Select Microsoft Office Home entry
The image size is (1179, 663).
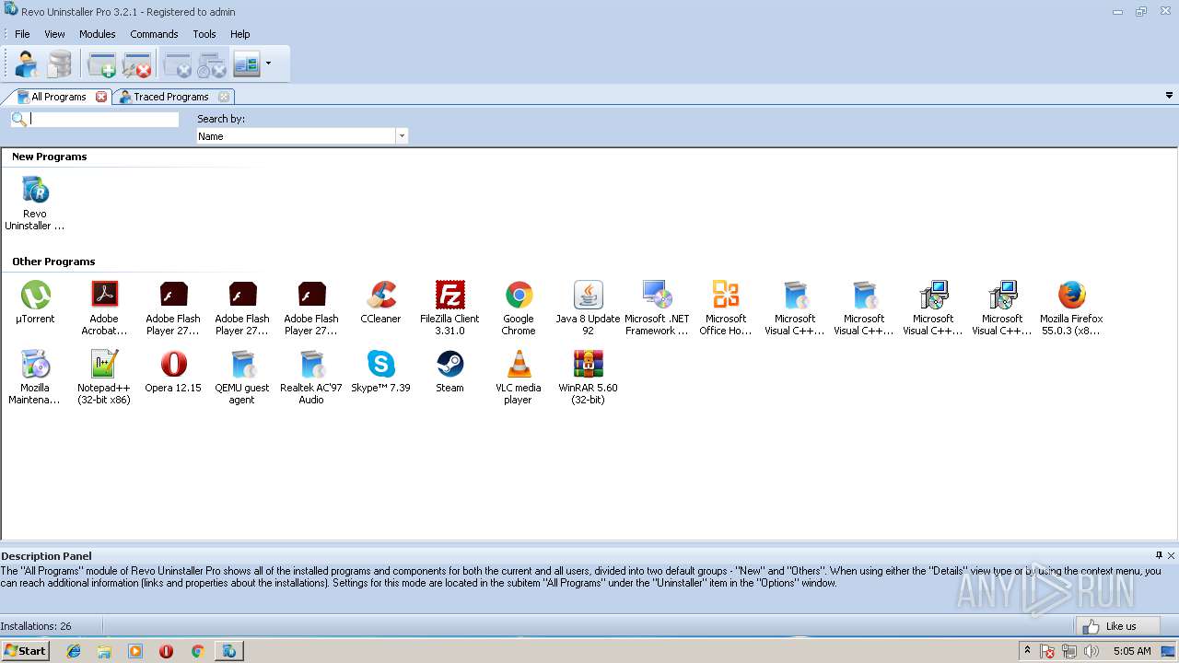726,308
